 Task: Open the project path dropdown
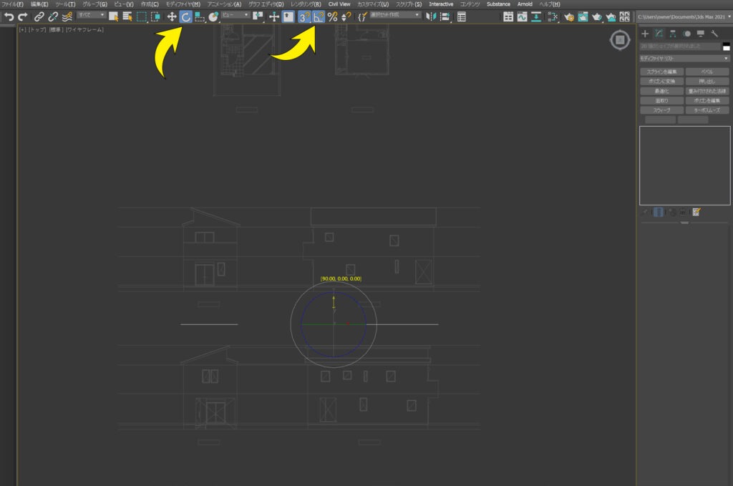point(684,17)
